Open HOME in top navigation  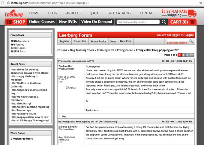coord(34,13)
